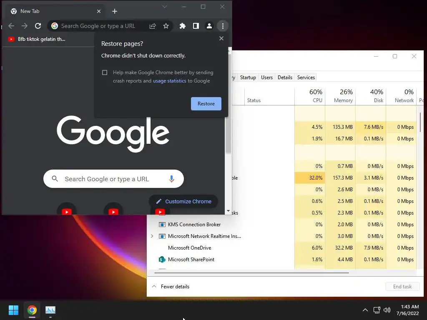427x320 pixels.
Task: Click the Chrome forward arrow button
Action: point(25,26)
